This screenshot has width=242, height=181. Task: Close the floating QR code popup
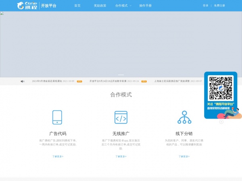pos(221,122)
